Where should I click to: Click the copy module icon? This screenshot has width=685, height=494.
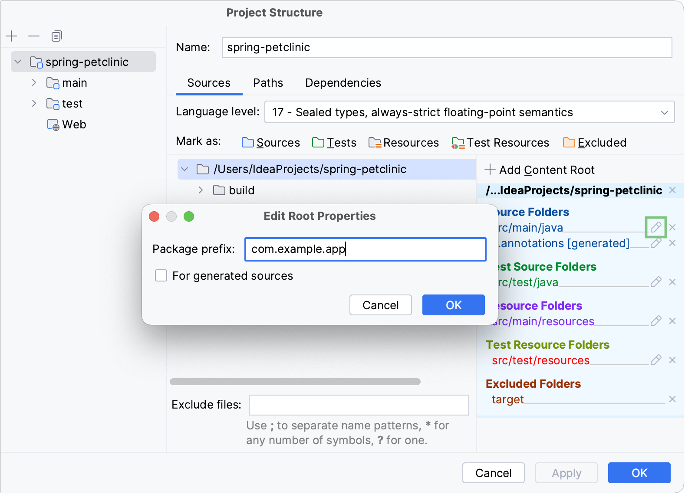point(56,36)
